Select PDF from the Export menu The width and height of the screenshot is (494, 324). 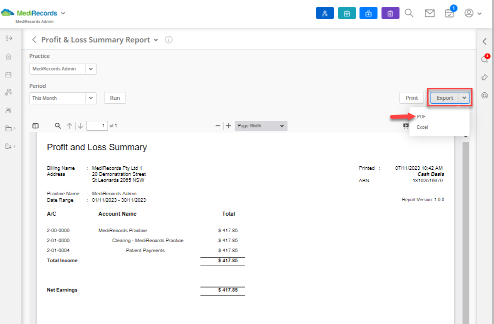pyautogui.click(x=421, y=117)
